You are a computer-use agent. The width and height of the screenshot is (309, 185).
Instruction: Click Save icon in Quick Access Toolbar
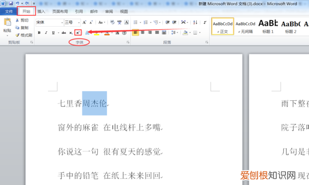click(x=11, y=4)
